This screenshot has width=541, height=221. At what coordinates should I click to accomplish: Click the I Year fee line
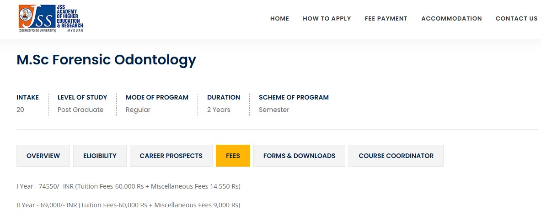point(129,186)
